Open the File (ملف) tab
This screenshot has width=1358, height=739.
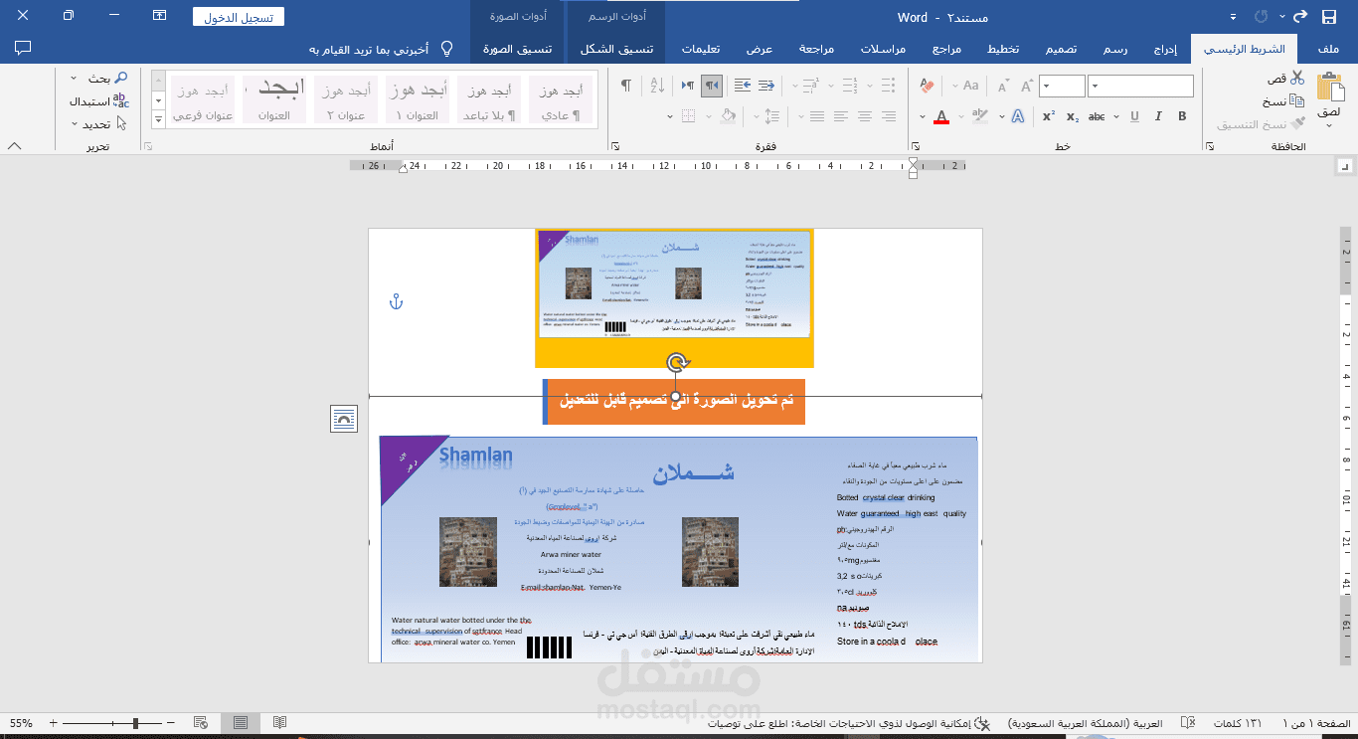(1327, 49)
